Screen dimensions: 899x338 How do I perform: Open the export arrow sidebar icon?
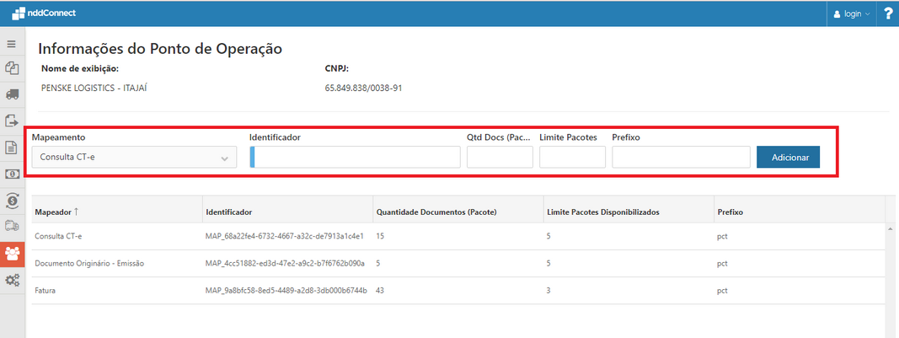coord(12,121)
